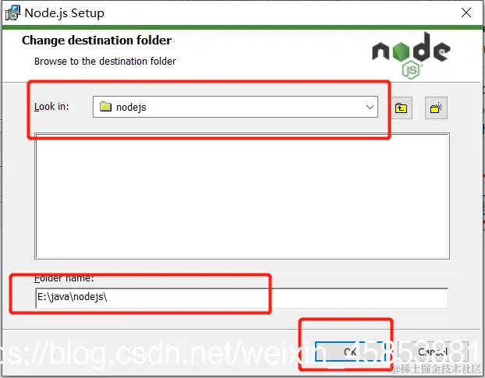Click the green JS hexagon badge
This screenshot has height=378, width=485.
411,70
